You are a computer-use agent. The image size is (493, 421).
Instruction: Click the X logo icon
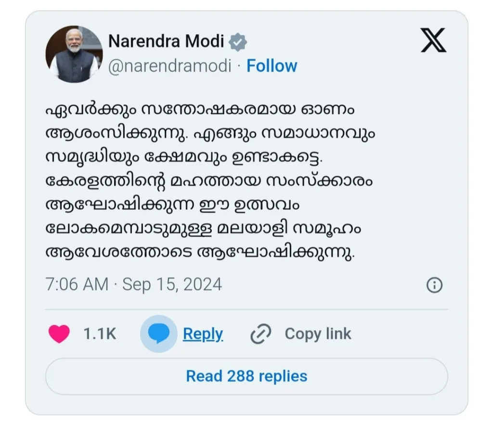(x=433, y=40)
